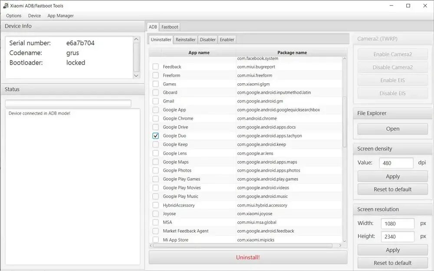Open the Device menu

pyautogui.click(x=34, y=16)
